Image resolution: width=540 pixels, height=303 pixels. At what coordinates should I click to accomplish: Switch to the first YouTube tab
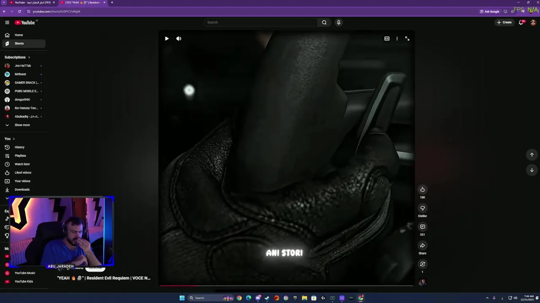[32, 3]
